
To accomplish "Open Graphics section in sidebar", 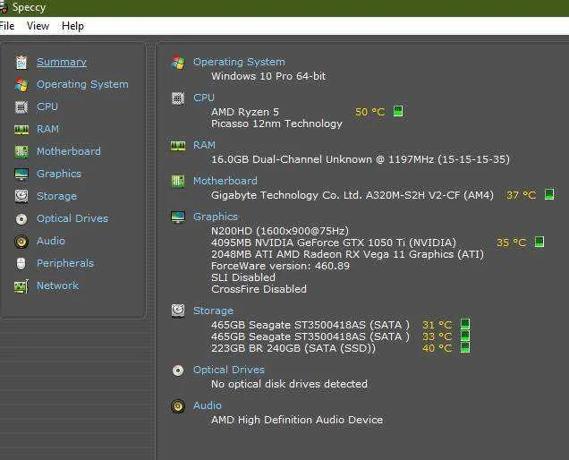I will [59, 174].
